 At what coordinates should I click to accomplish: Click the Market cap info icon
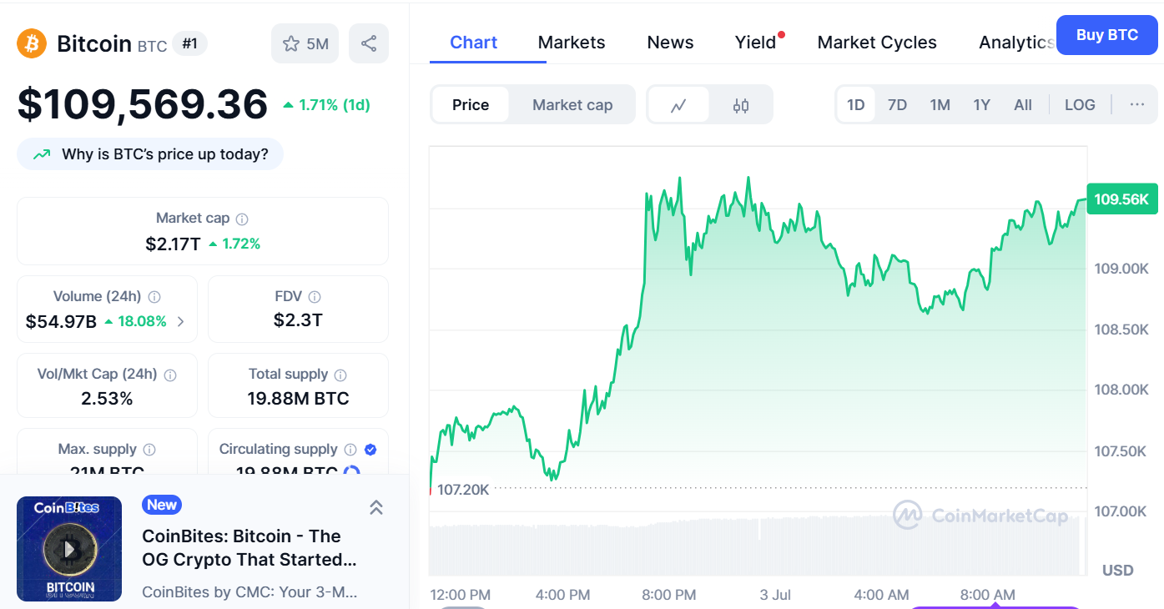(242, 219)
